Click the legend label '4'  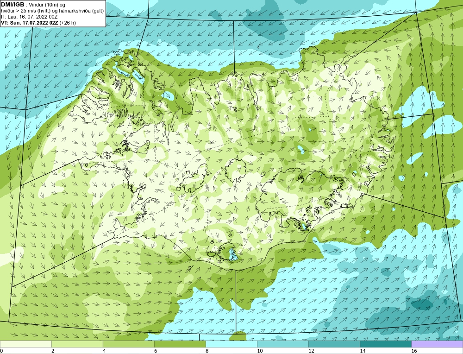pos(105,351)
